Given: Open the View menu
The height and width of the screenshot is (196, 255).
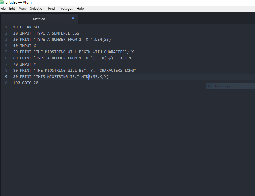Looking at the screenshot, I should pos(23,9).
